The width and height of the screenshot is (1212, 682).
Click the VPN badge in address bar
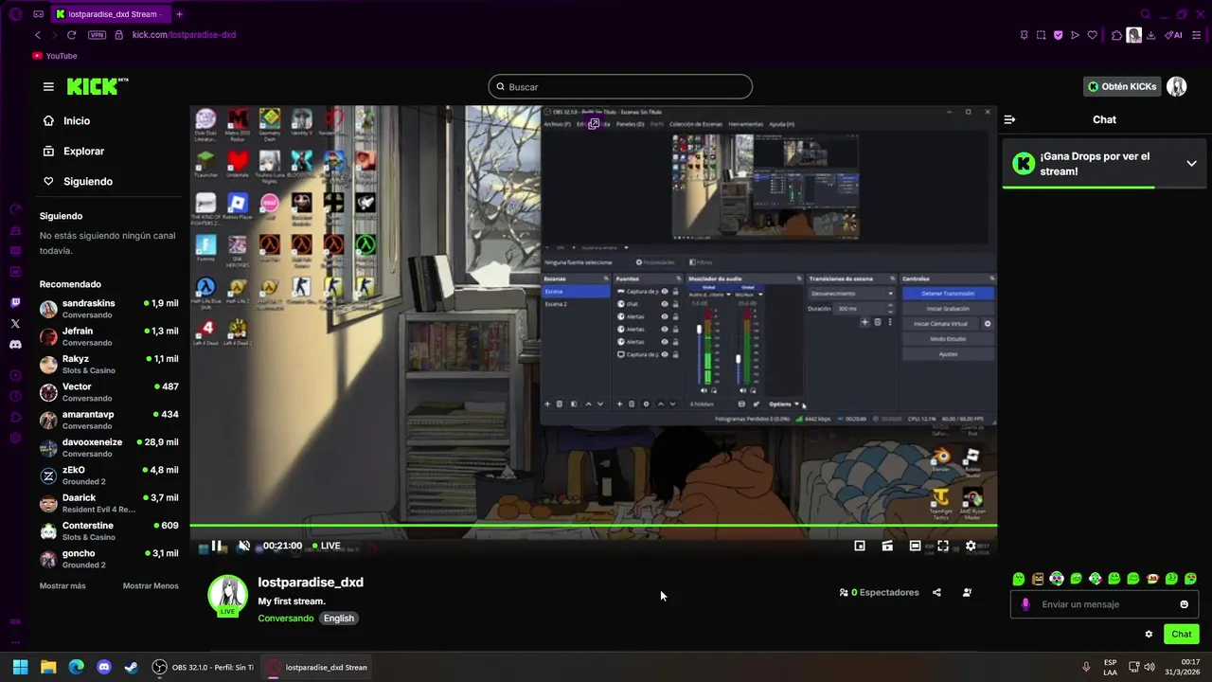tap(97, 35)
